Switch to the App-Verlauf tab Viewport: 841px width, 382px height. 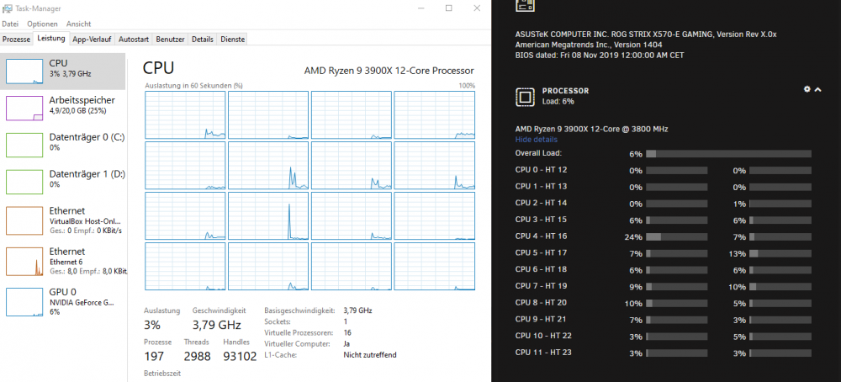[x=92, y=40]
